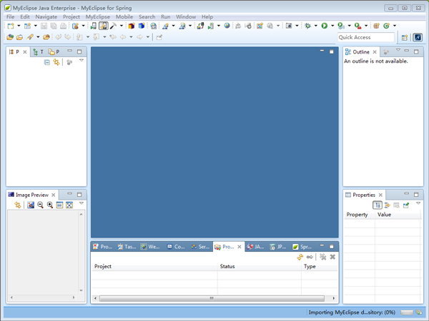The width and height of the screenshot is (429, 321).
Task: Open view menu triangle in Properties panel
Action: pos(418,205)
